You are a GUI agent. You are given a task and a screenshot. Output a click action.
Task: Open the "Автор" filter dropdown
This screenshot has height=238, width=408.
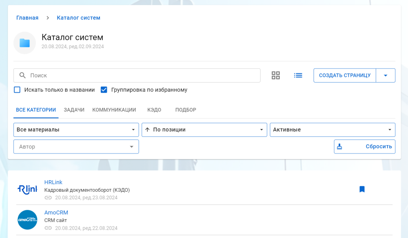click(76, 147)
